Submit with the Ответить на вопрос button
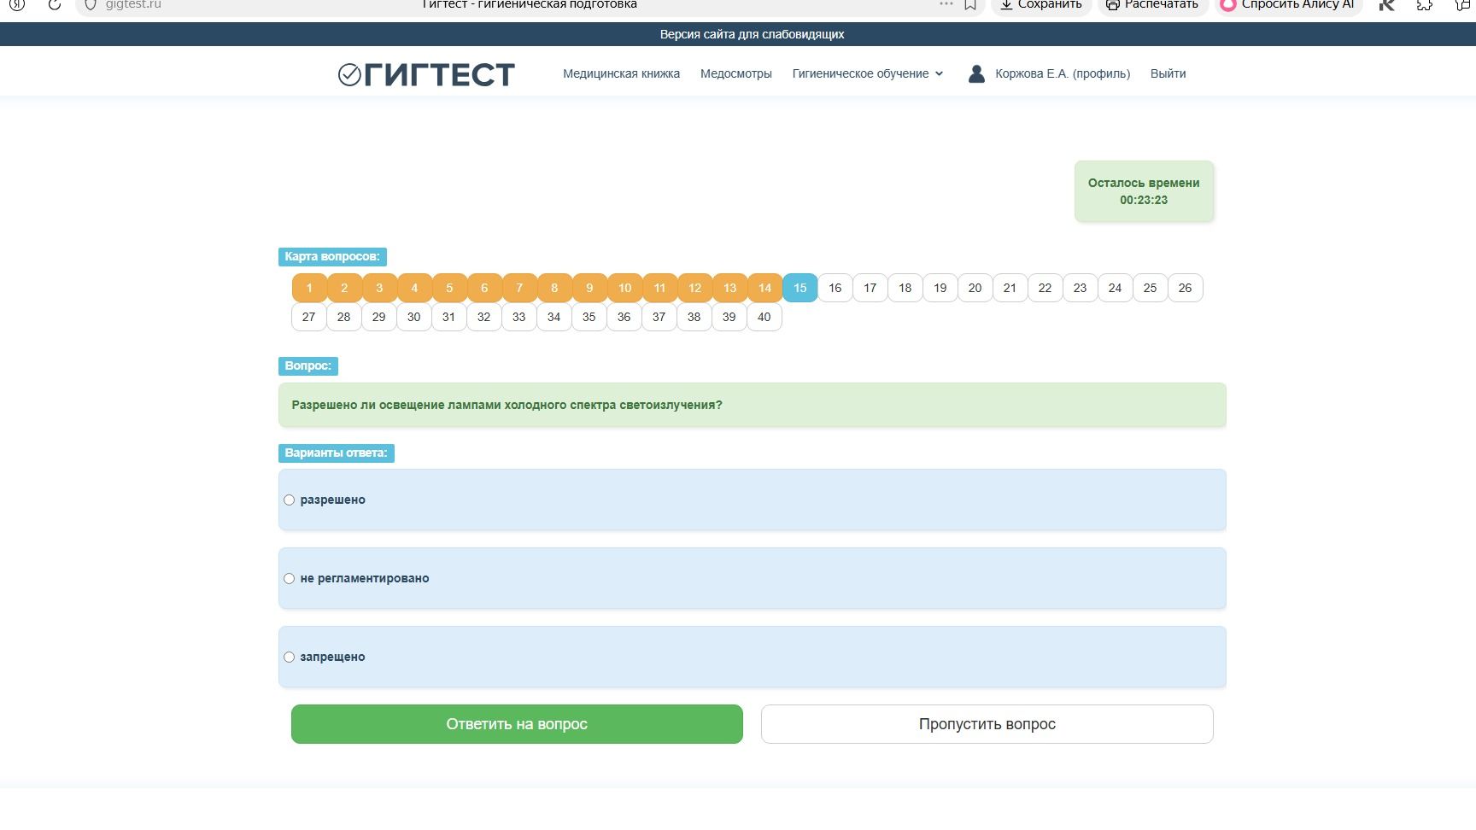Screen dimensions: 1476x830 pos(517,724)
